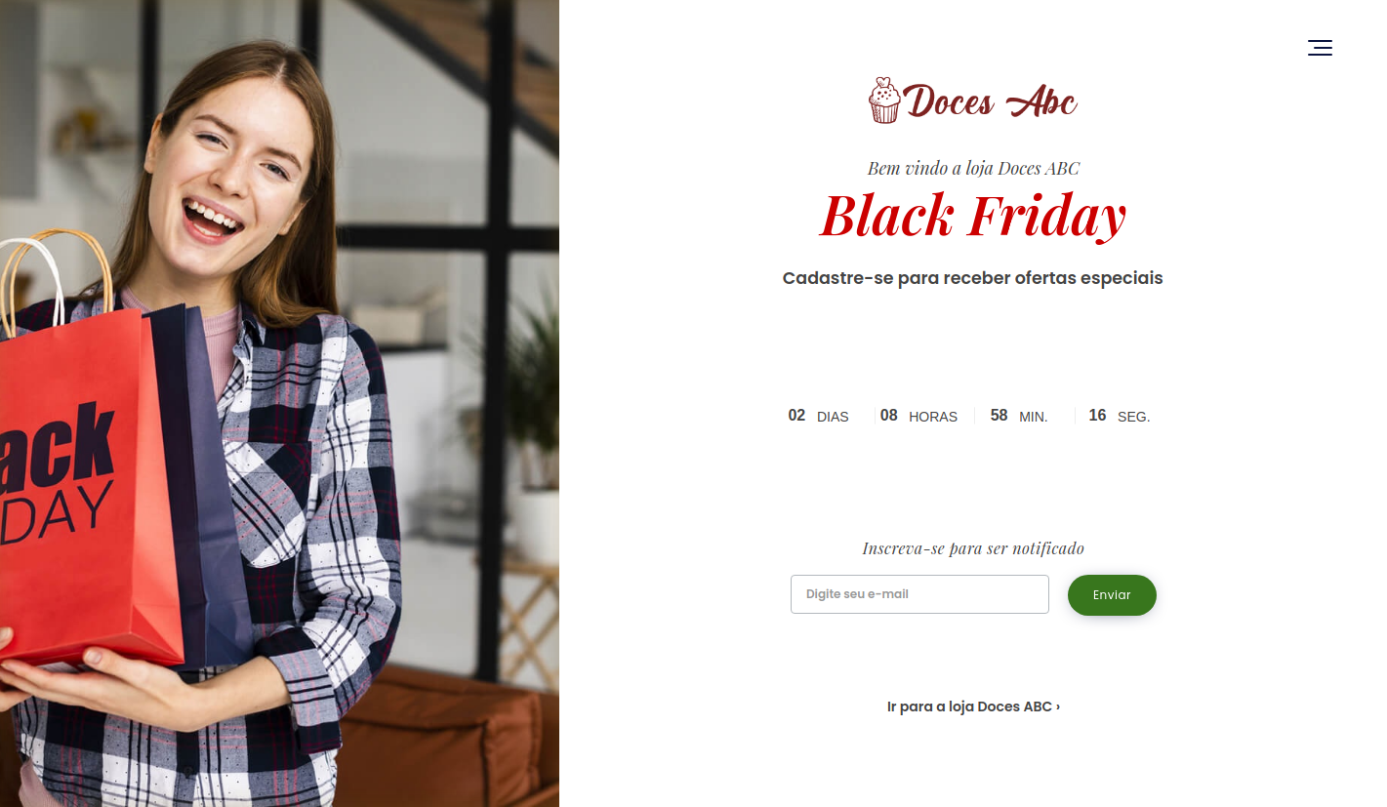Viewport: 1387px width, 807px height.
Task: Click the Black Friday heading
Action: pos(973,216)
